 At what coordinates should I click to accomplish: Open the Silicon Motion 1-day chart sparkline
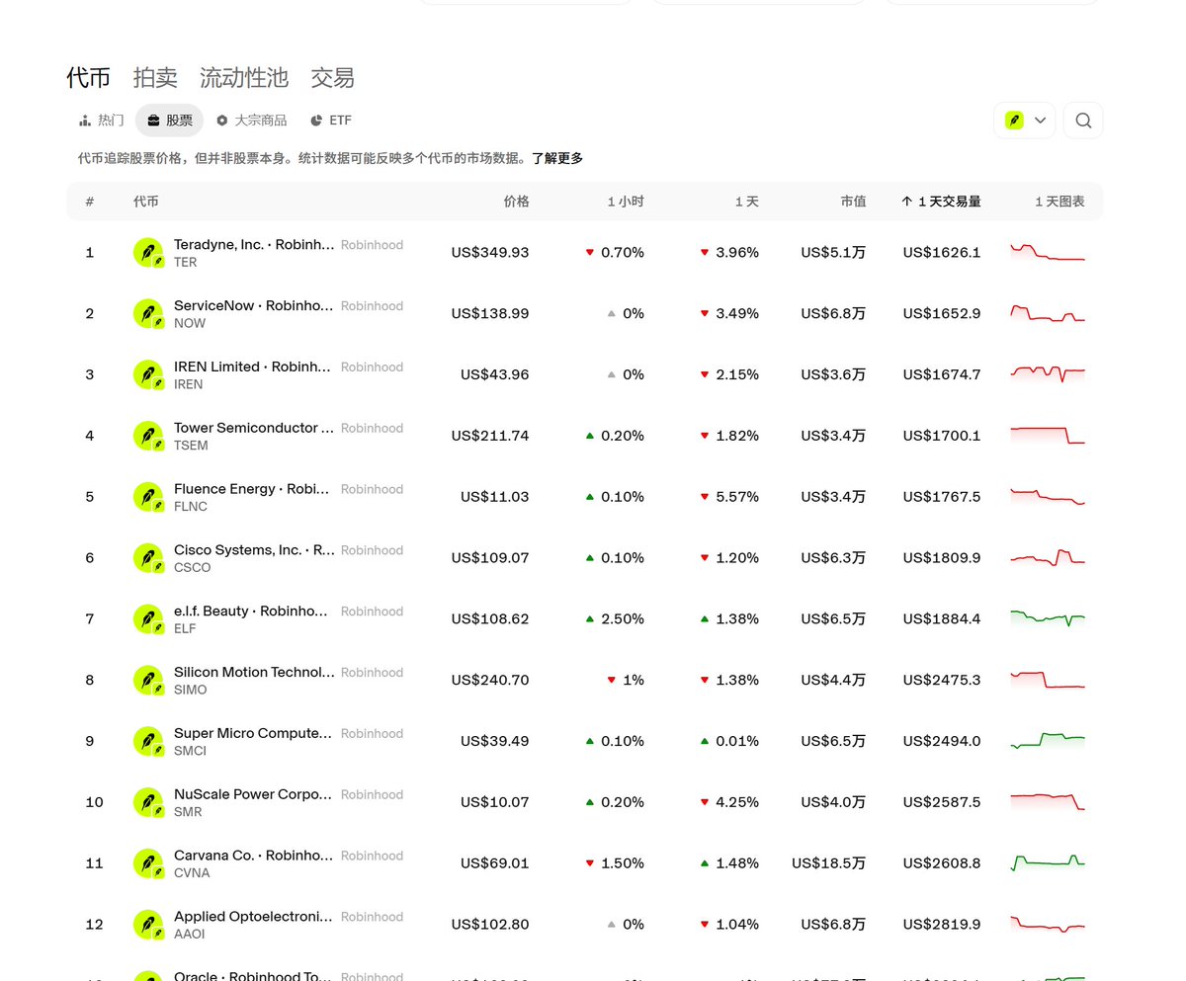[x=1048, y=680]
